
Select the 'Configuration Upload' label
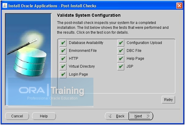144,43
